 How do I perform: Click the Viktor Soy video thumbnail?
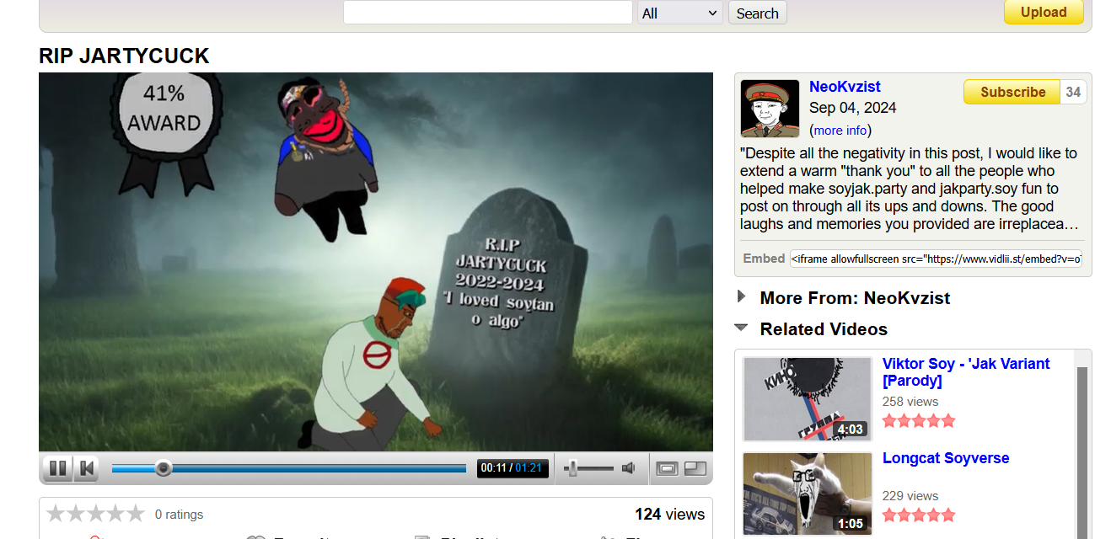(807, 398)
